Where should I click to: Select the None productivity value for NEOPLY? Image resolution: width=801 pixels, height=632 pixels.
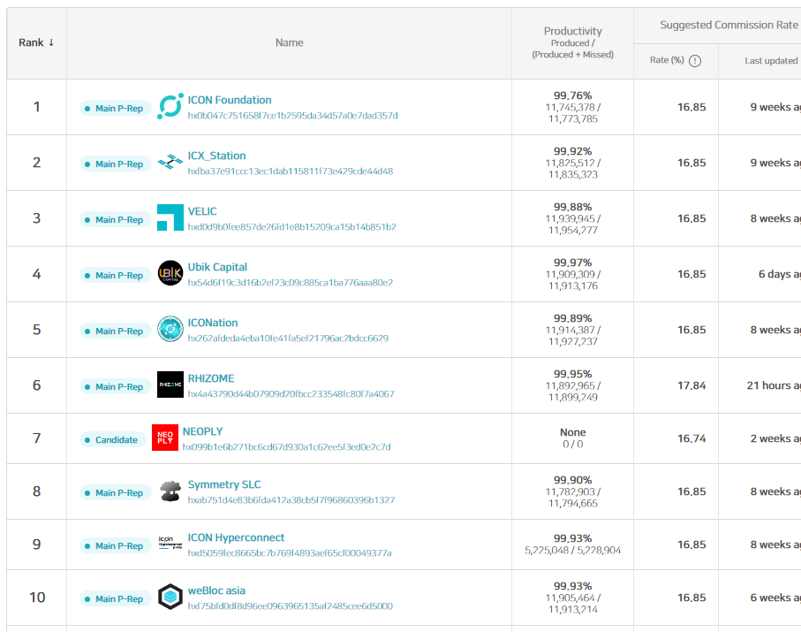tap(572, 432)
